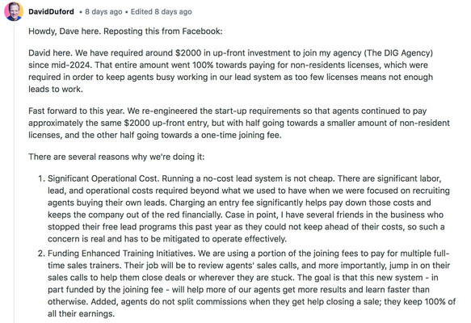Click the 'Funding Enhanced Training Initiatives' heading text

pyautogui.click(x=121, y=254)
